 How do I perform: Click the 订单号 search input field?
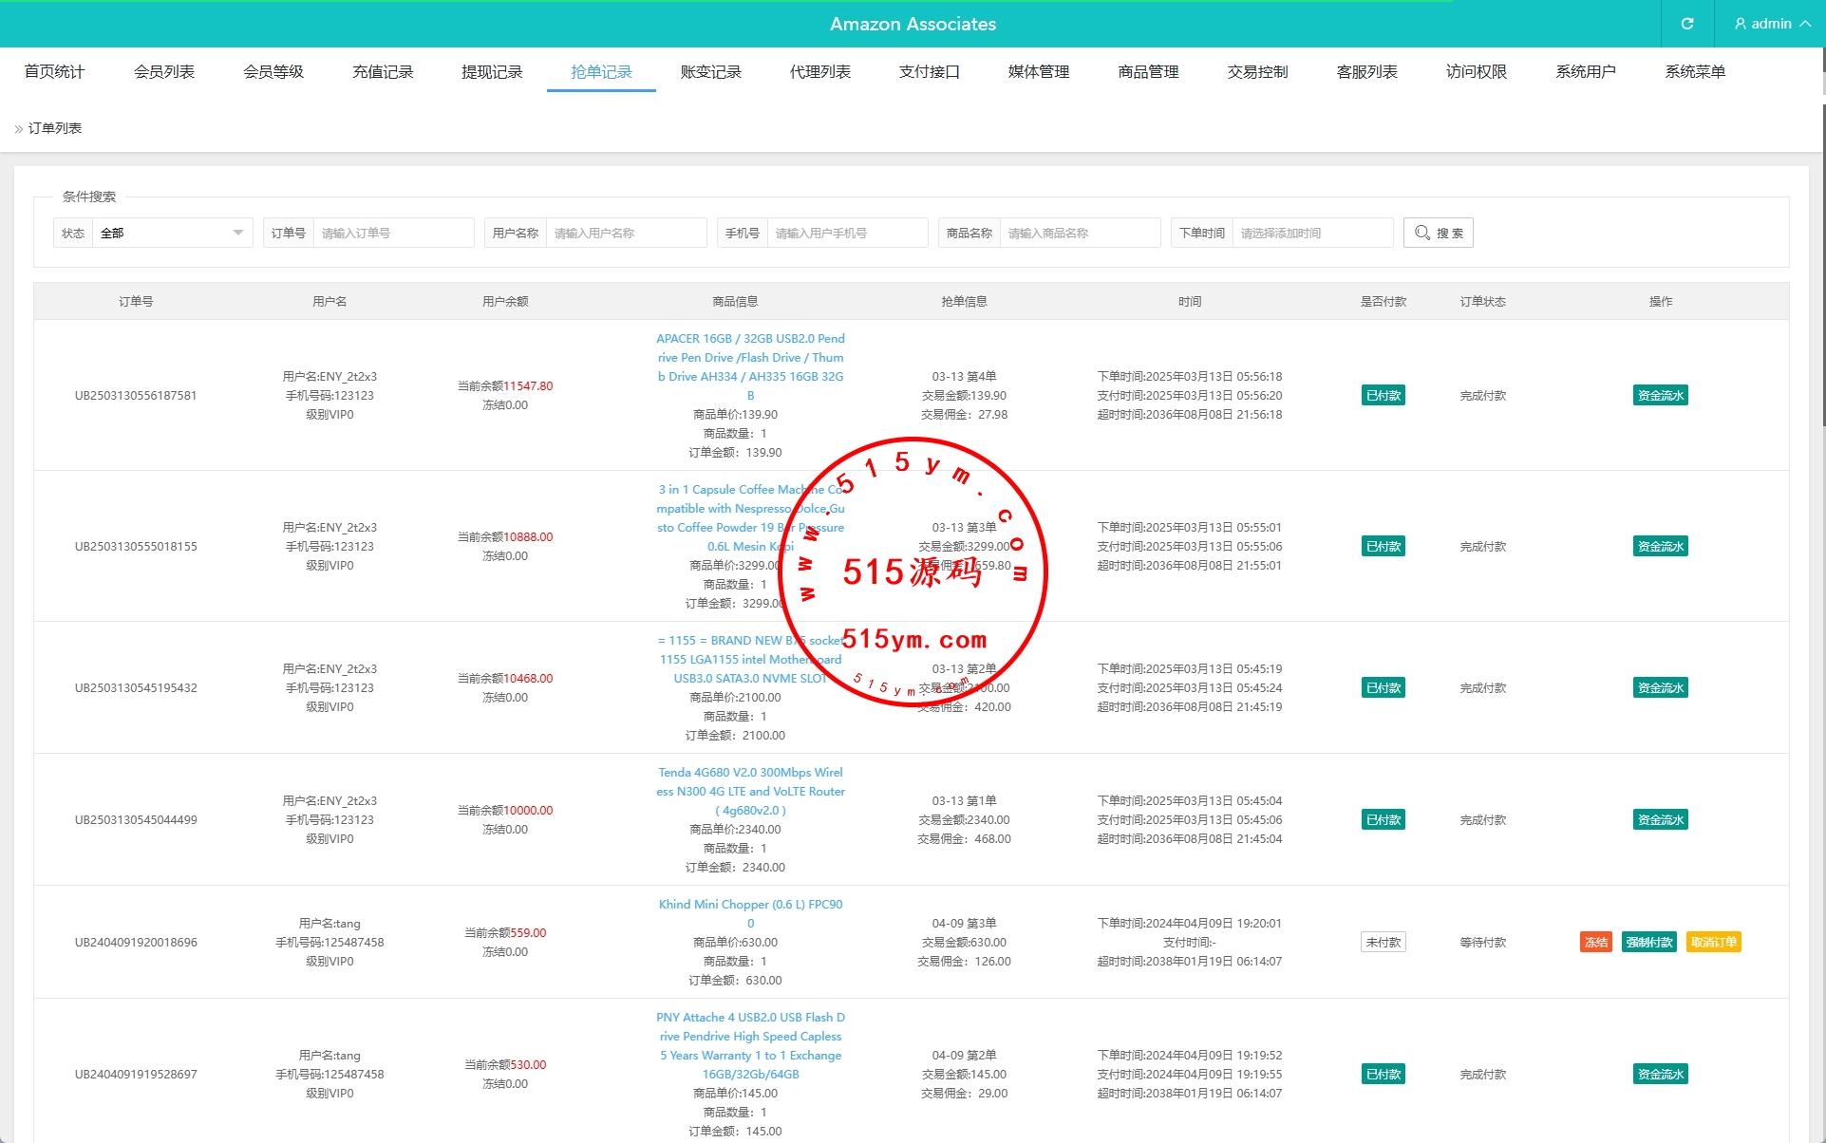click(392, 233)
